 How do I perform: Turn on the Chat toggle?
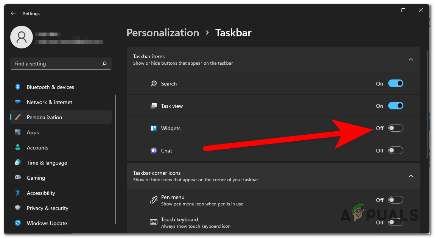pos(395,151)
